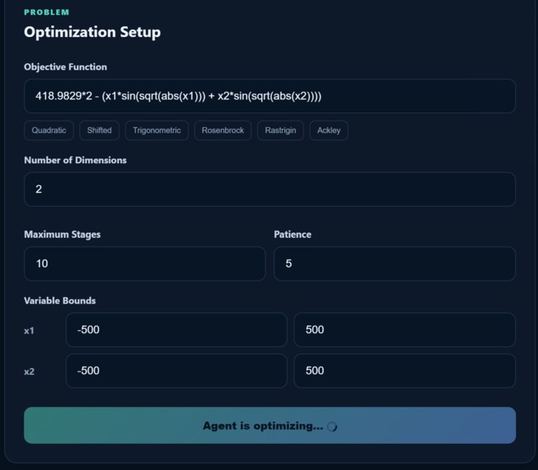This screenshot has width=538, height=470.
Task: Edit the x1 lower bound field
Action: point(176,330)
